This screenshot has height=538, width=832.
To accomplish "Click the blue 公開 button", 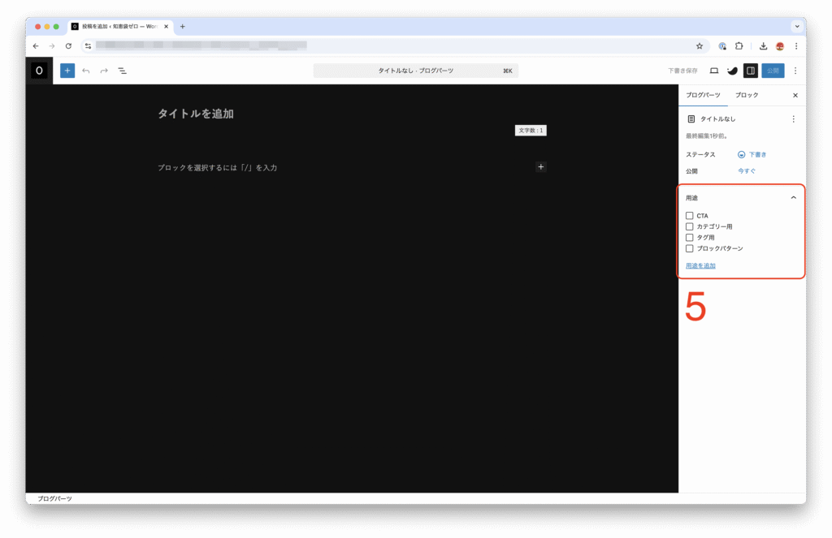I will (773, 71).
